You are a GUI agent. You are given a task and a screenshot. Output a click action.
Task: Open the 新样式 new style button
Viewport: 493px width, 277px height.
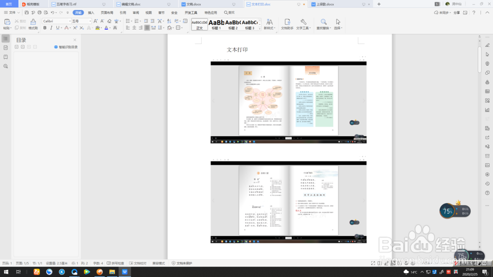pos(270,24)
